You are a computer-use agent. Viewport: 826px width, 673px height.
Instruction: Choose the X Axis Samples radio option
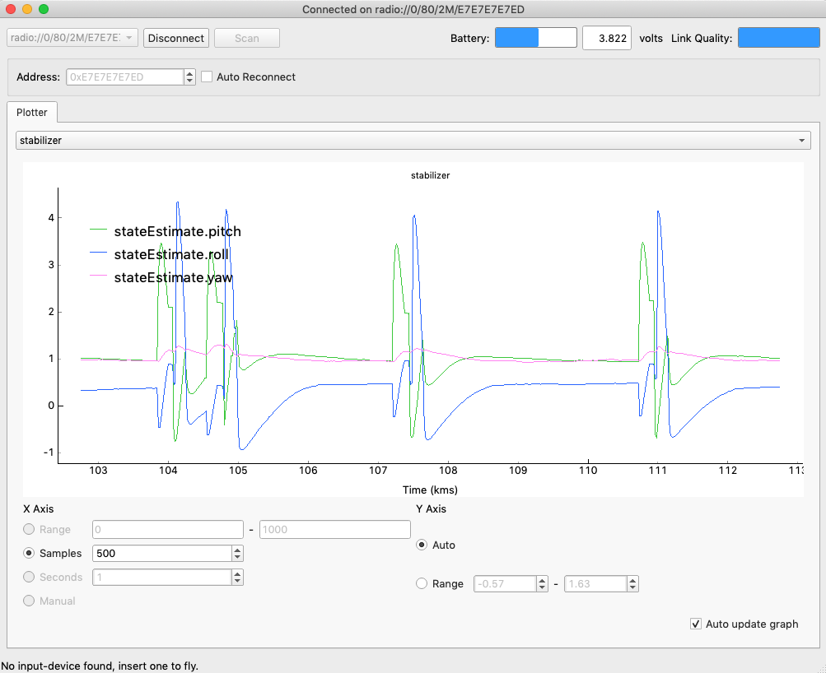pos(30,554)
